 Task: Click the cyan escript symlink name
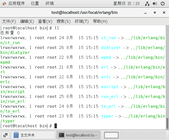[110, 87]
